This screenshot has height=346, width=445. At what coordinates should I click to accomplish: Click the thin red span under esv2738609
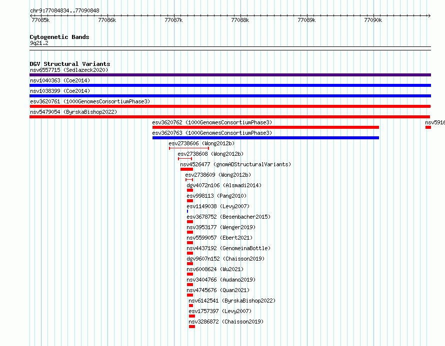coord(189,180)
